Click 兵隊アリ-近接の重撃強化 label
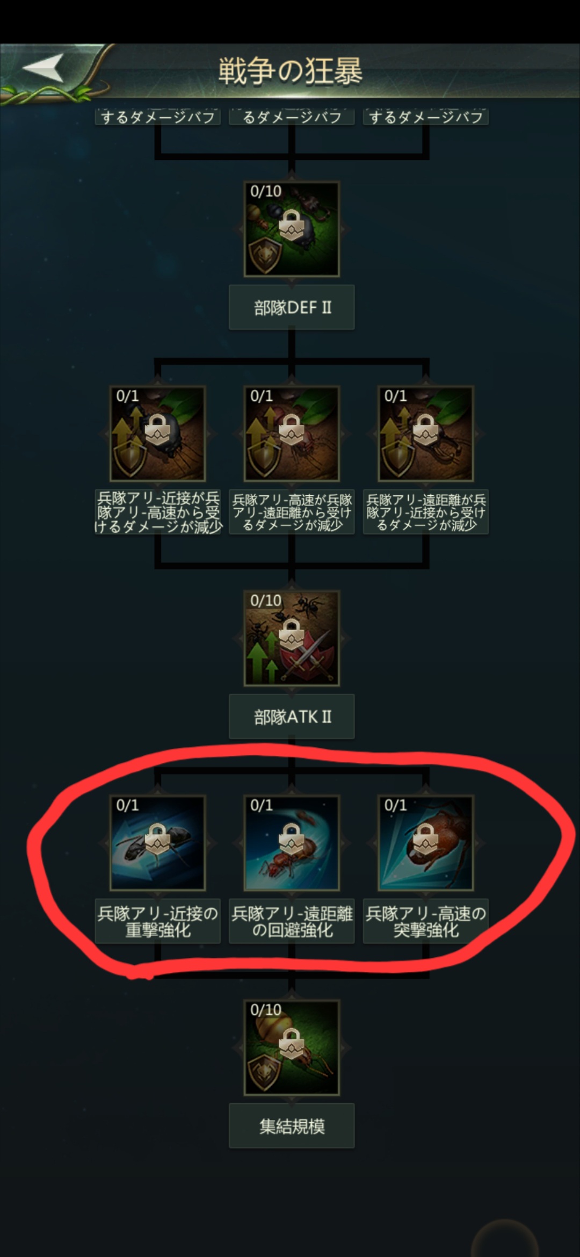 point(157,921)
